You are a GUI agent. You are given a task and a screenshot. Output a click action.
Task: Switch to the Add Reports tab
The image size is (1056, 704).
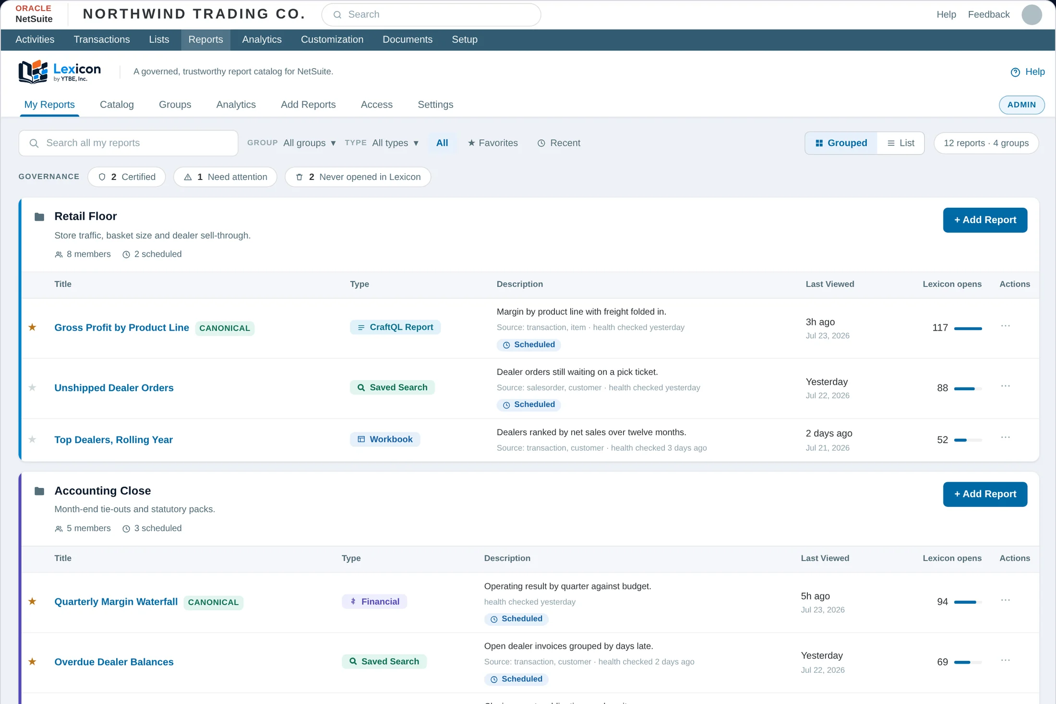click(x=308, y=105)
